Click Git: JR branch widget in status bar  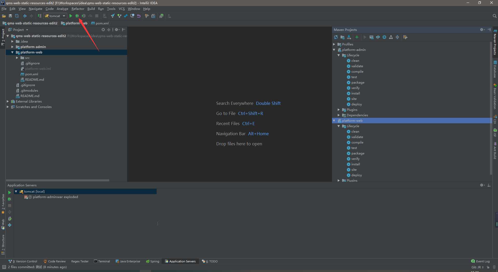coord(478,267)
